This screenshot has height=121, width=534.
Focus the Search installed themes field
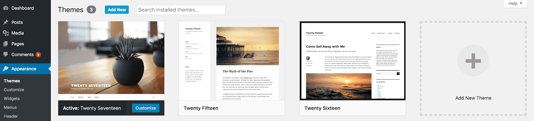coord(181,10)
